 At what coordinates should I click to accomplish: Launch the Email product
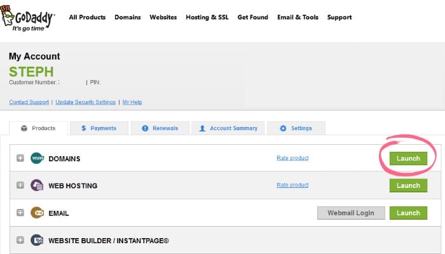point(408,213)
